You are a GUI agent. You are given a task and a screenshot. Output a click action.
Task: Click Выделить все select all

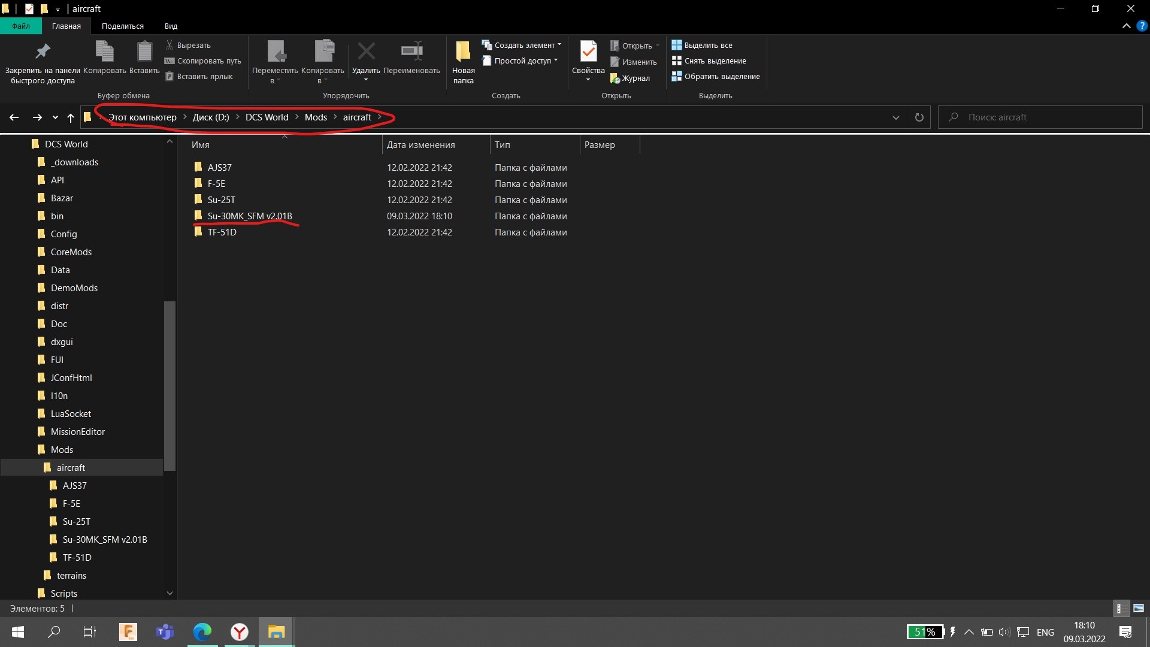pos(702,45)
